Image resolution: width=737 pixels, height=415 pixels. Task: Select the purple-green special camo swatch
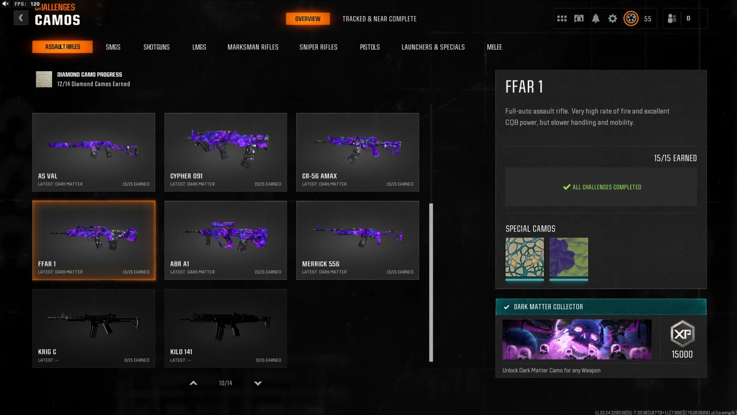[x=568, y=258]
